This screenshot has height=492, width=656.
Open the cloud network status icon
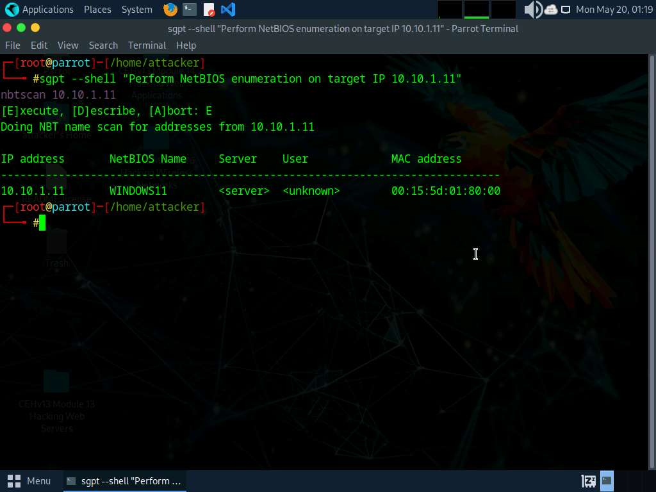tap(551, 10)
